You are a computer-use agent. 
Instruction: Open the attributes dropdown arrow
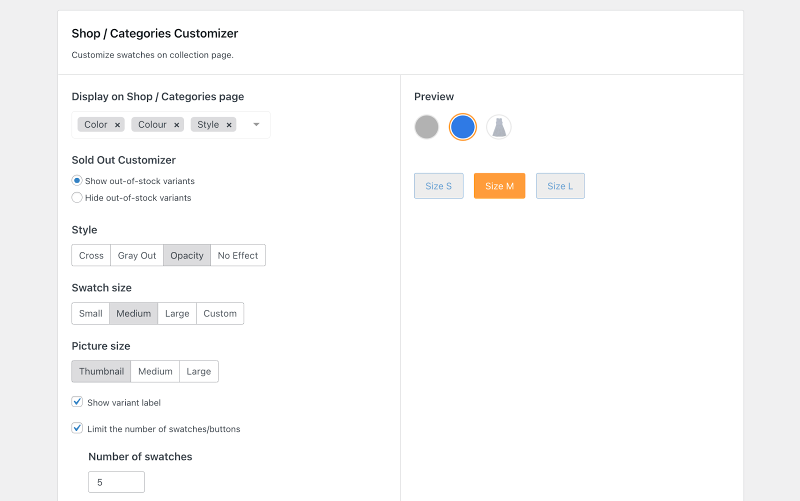pyautogui.click(x=256, y=124)
